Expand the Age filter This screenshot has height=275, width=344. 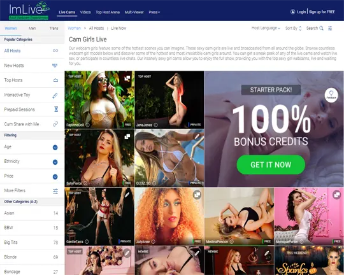pyautogui.click(x=55, y=148)
